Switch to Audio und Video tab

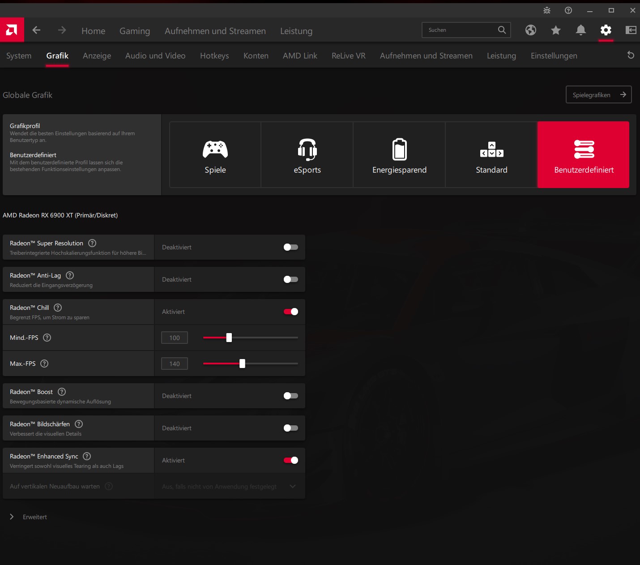pyautogui.click(x=155, y=56)
